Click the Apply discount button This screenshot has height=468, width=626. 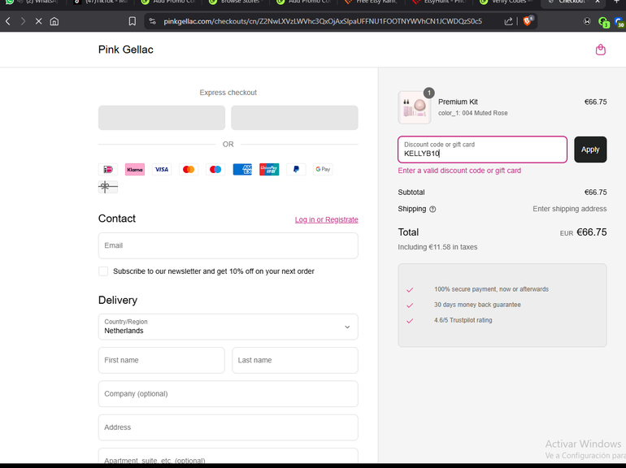coord(589,149)
